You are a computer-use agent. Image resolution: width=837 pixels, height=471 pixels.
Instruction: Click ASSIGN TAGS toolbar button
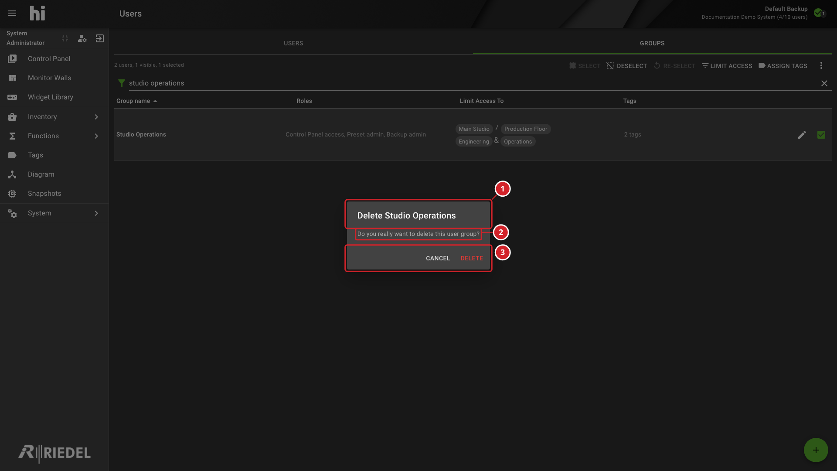(x=783, y=66)
